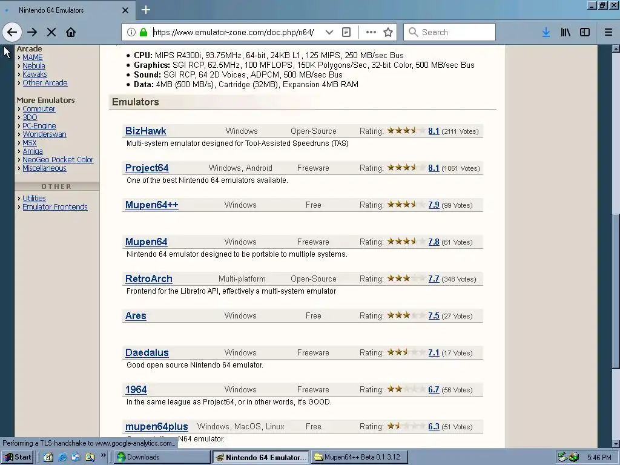Click the 7.9 rating for Mupen64++
Viewport: 620px width, 465px height.
(x=434, y=205)
